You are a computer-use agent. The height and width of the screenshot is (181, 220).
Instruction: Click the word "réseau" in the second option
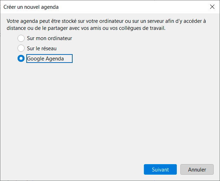49,49
